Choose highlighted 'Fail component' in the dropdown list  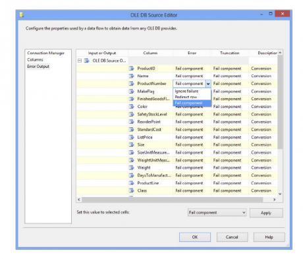[x=192, y=103]
